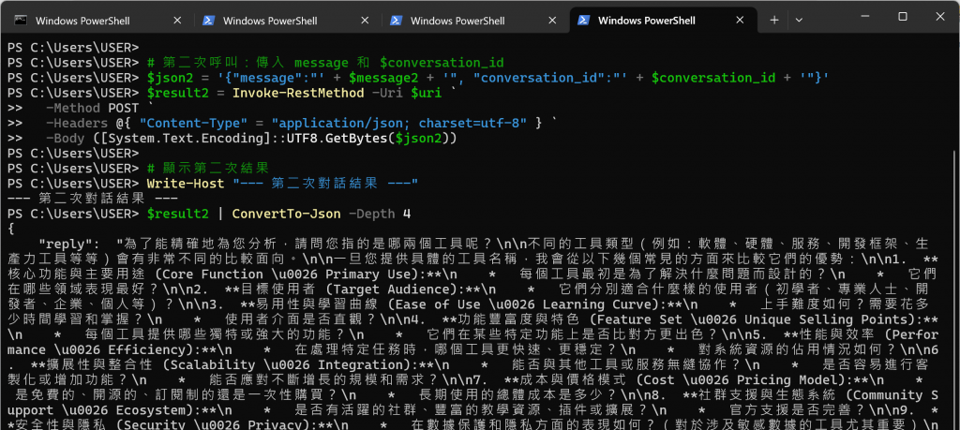Click the opening brace of the JSON output
This screenshot has width=960, height=430.
point(11,229)
